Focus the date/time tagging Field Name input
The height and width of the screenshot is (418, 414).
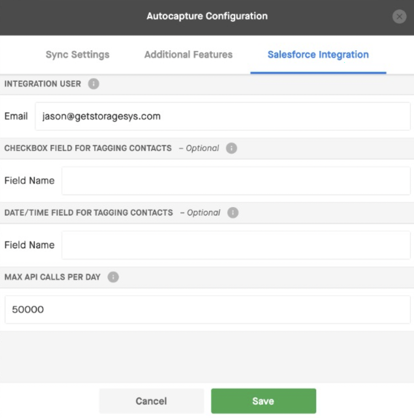click(x=236, y=245)
